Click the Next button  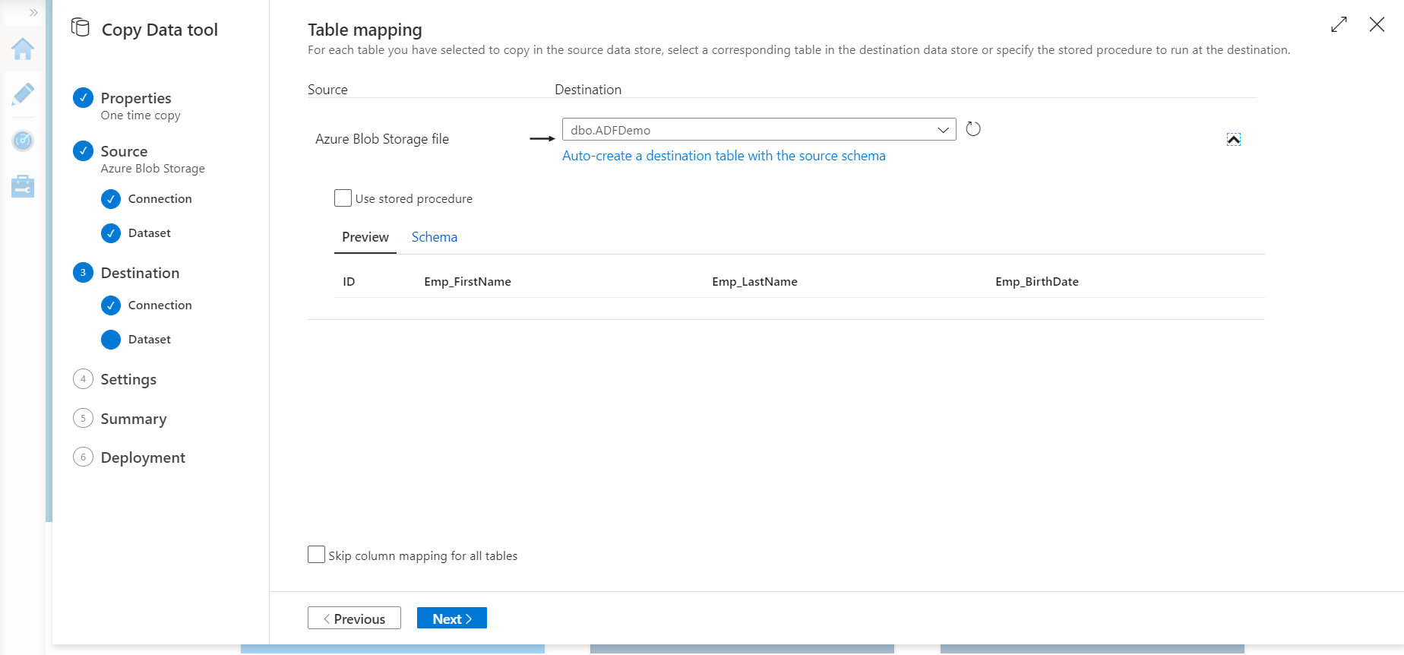452,619
